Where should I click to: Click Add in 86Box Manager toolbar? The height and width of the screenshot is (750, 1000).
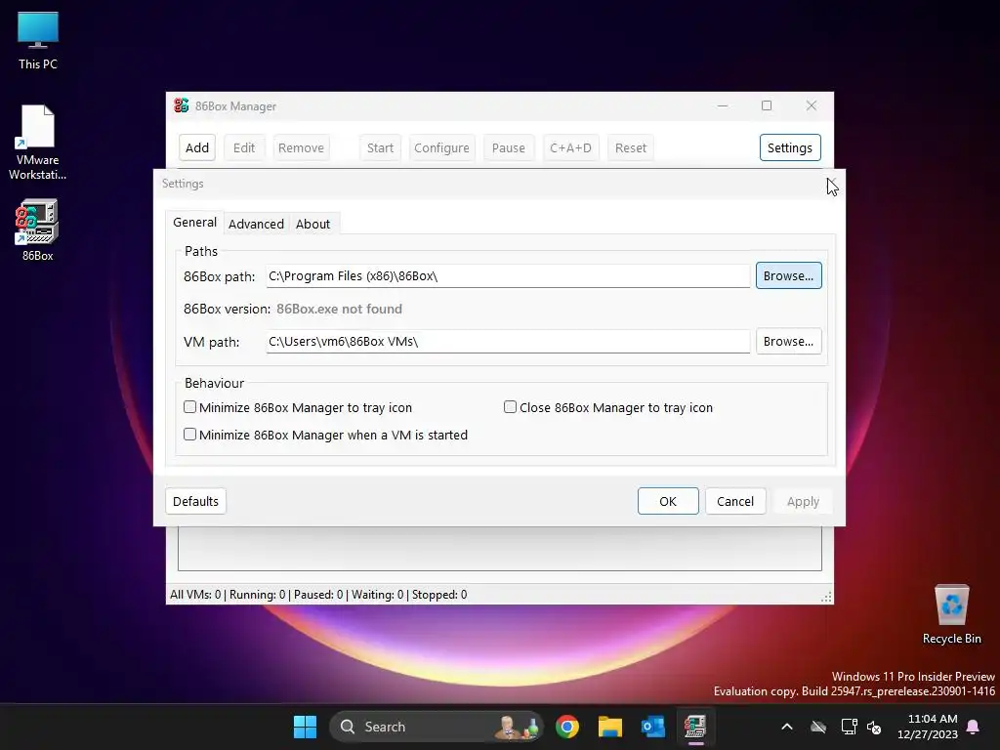[197, 147]
